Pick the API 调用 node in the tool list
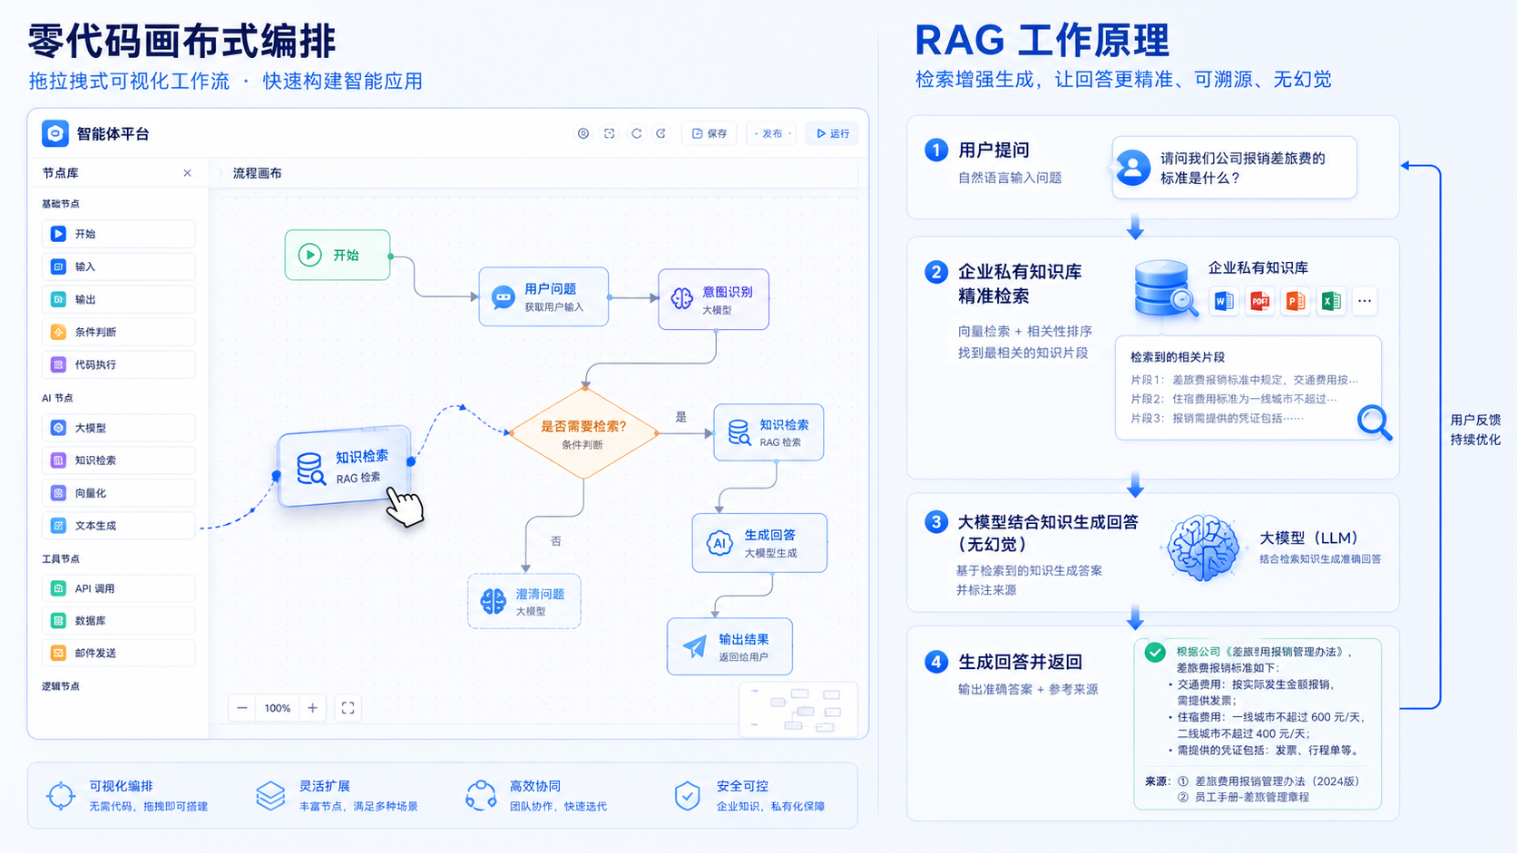Image resolution: width=1517 pixels, height=853 pixels. (x=118, y=588)
